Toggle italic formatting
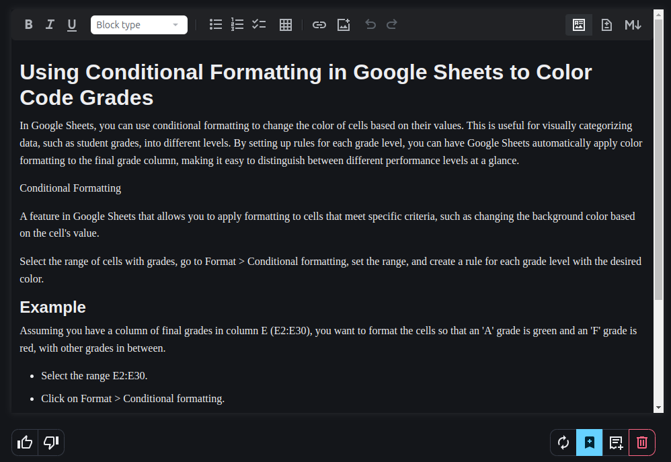The width and height of the screenshot is (671, 462). [50, 25]
